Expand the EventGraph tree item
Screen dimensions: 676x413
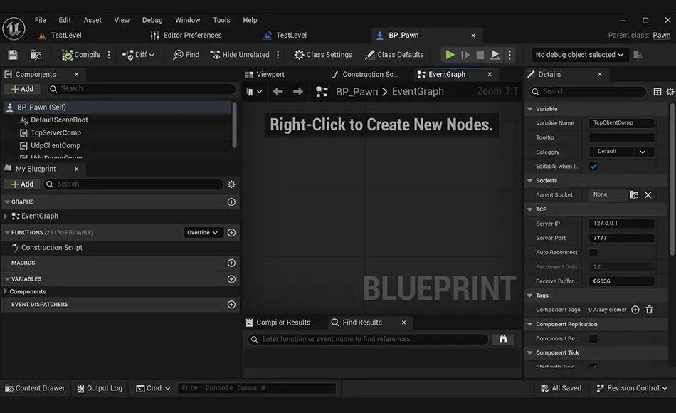[6, 216]
